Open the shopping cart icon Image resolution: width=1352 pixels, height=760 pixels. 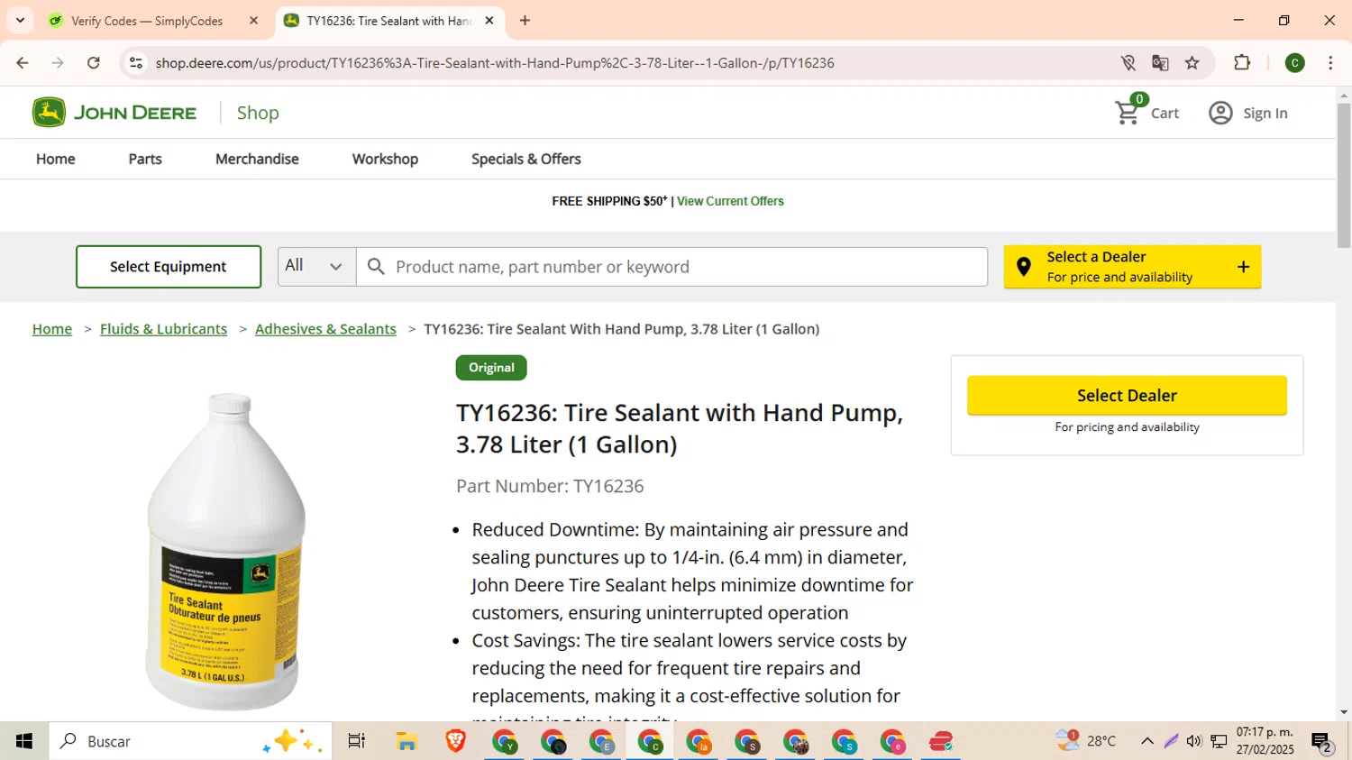pos(1128,112)
